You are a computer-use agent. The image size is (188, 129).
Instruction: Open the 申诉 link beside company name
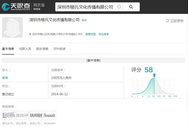point(84,20)
